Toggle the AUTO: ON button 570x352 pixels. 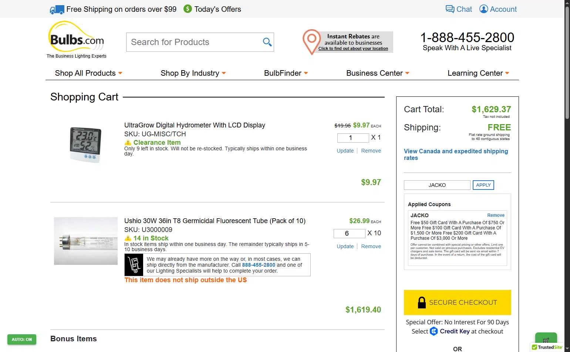(22, 339)
